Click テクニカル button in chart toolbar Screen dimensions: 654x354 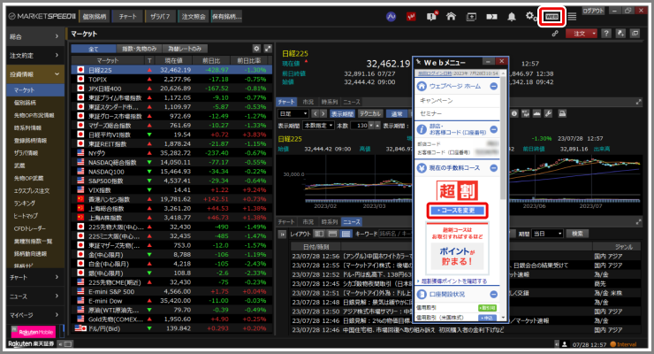[x=370, y=113]
